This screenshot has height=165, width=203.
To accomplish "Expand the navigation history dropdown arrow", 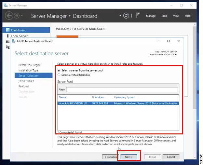I will click(22, 16).
